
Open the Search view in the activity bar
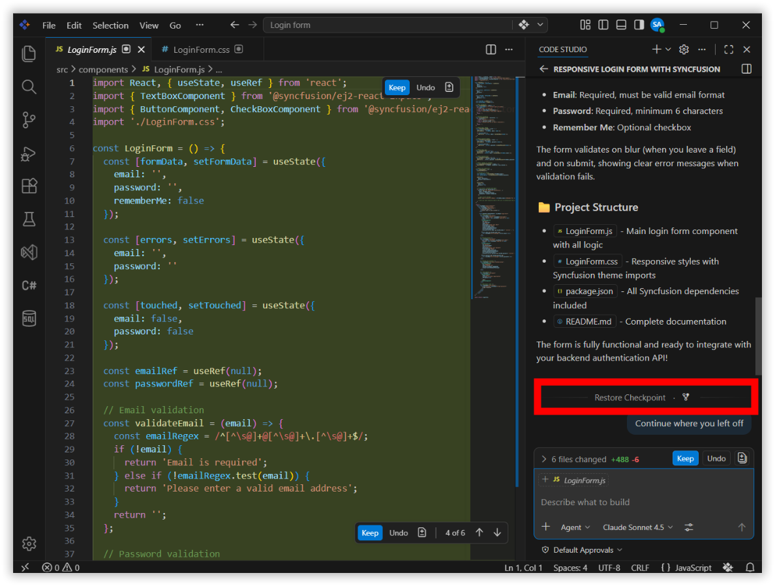click(29, 87)
